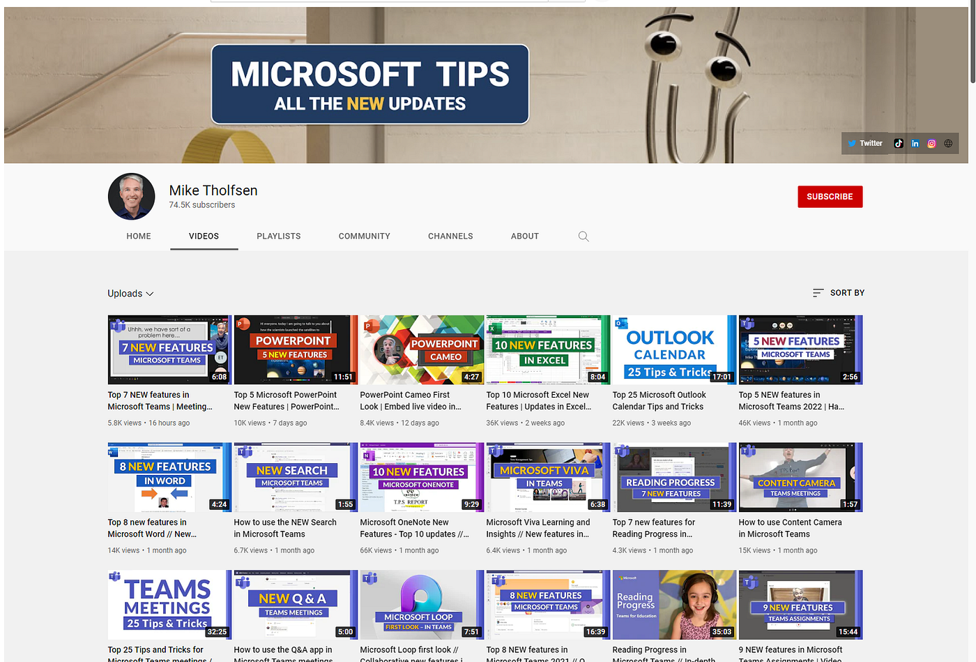Click title 'Top 10 Microsoft Excel New Features'
976x662 pixels.
tap(539, 400)
